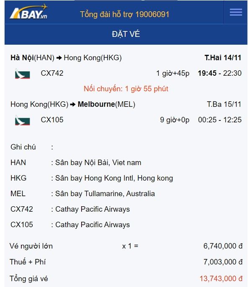The width and height of the screenshot is (251, 287).
Task: Click the arrow between Hong Kong and Melbourne
Action: 73,105
